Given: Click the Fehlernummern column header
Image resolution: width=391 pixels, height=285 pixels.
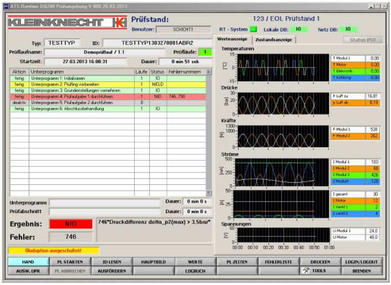Looking at the screenshot, I should [x=186, y=72].
